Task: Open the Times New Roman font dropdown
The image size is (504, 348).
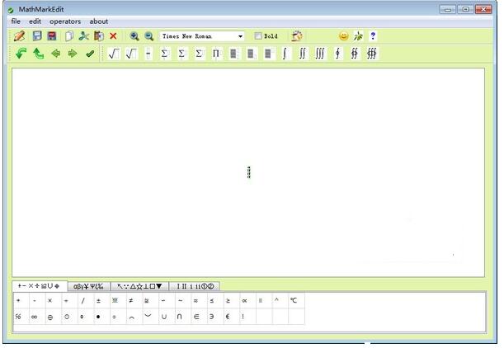Action: (240, 36)
